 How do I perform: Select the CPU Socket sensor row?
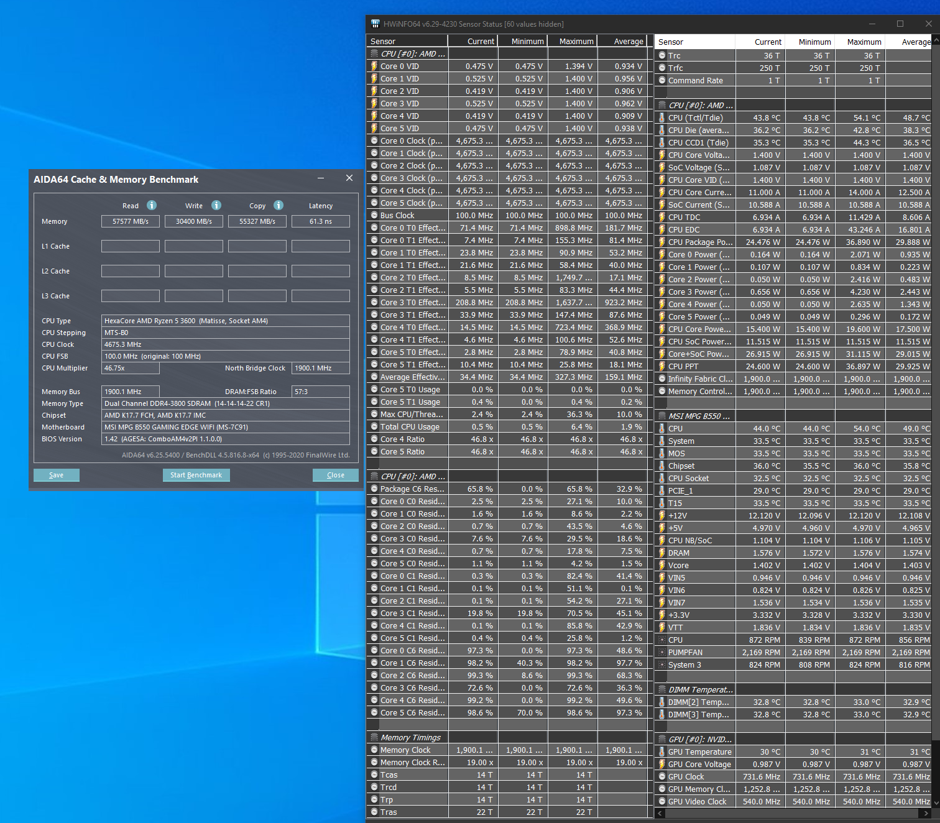tap(794, 478)
